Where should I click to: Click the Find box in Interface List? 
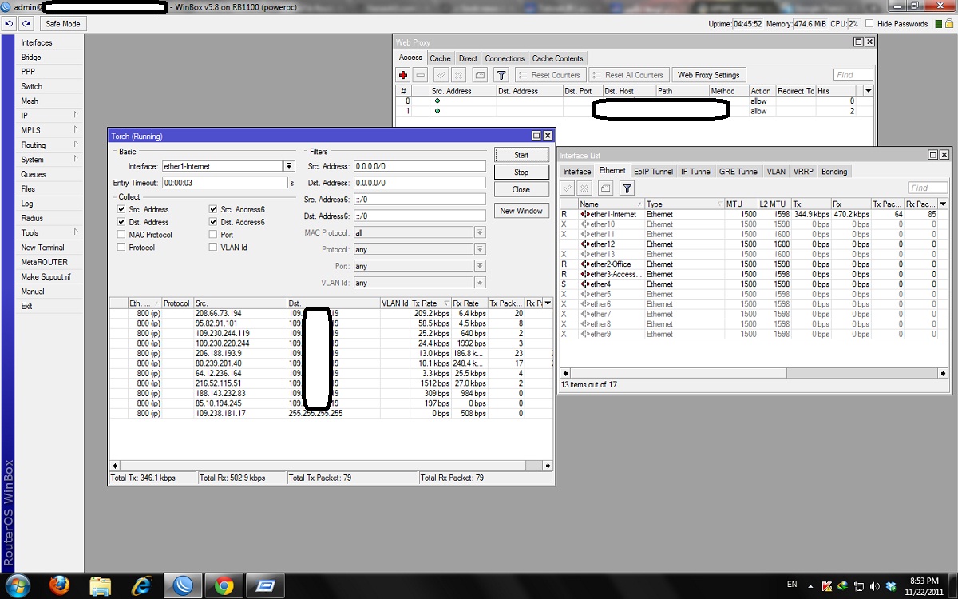click(x=928, y=188)
